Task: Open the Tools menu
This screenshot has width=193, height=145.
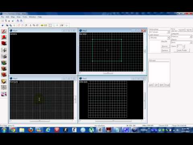Action: (25, 17)
